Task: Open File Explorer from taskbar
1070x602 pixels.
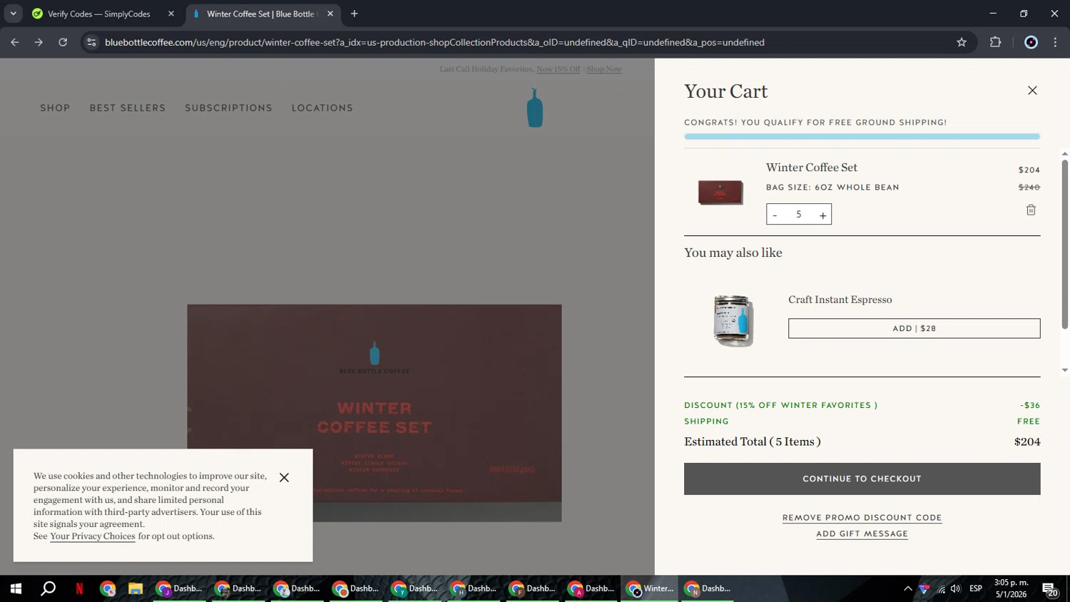Action: coord(136,588)
